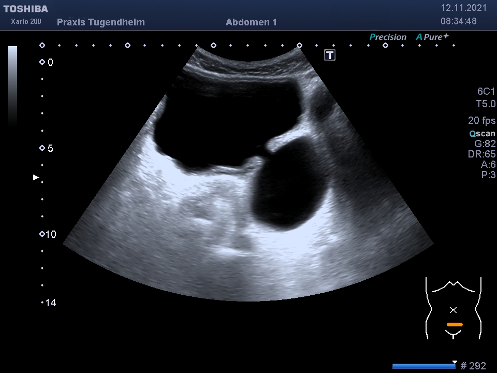This screenshot has height=373, width=497.
Task: Click the T5.0 frequency setting
Action: 486,104
